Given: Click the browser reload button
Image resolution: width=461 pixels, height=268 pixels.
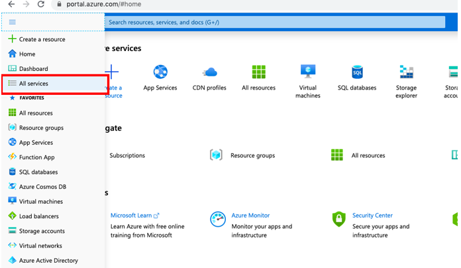Looking at the screenshot, I should click(x=41, y=5).
